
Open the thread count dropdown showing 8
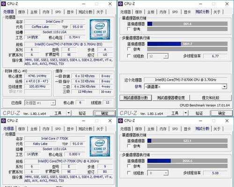pos(158,173)
